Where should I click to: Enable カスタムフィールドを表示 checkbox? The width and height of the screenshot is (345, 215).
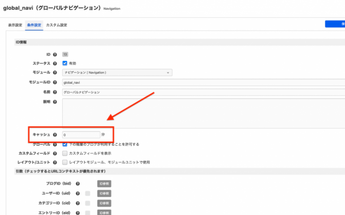[x=65, y=153]
